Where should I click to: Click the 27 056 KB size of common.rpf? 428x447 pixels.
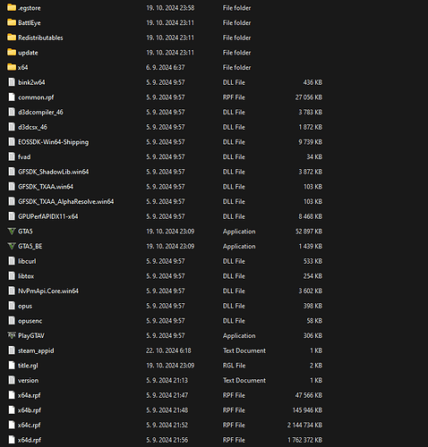pyautogui.click(x=309, y=97)
